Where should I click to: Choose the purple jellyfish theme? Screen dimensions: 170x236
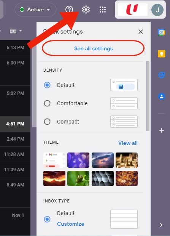(x=78, y=160)
